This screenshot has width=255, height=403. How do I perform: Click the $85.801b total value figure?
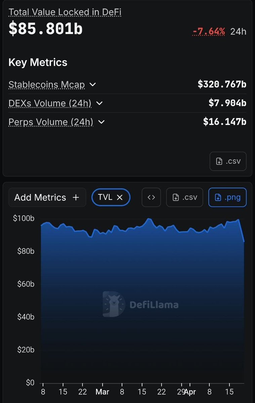click(45, 29)
